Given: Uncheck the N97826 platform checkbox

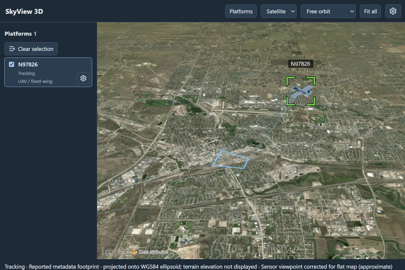Looking at the screenshot, I should 11,64.
